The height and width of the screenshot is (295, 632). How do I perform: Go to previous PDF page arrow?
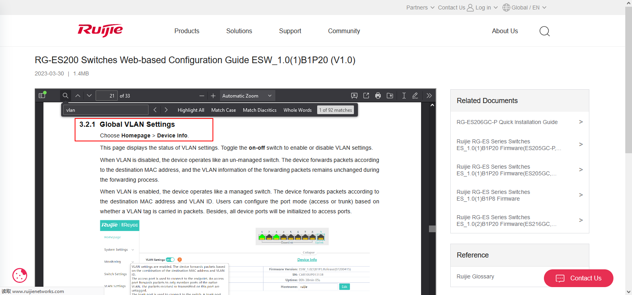coord(78,96)
